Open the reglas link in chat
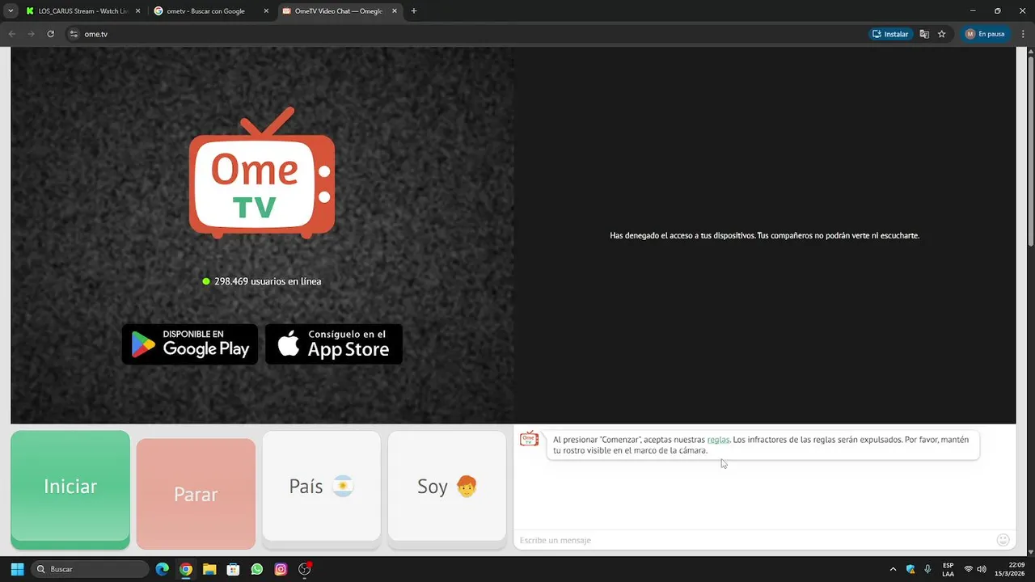This screenshot has width=1035, height=582. 718,440
